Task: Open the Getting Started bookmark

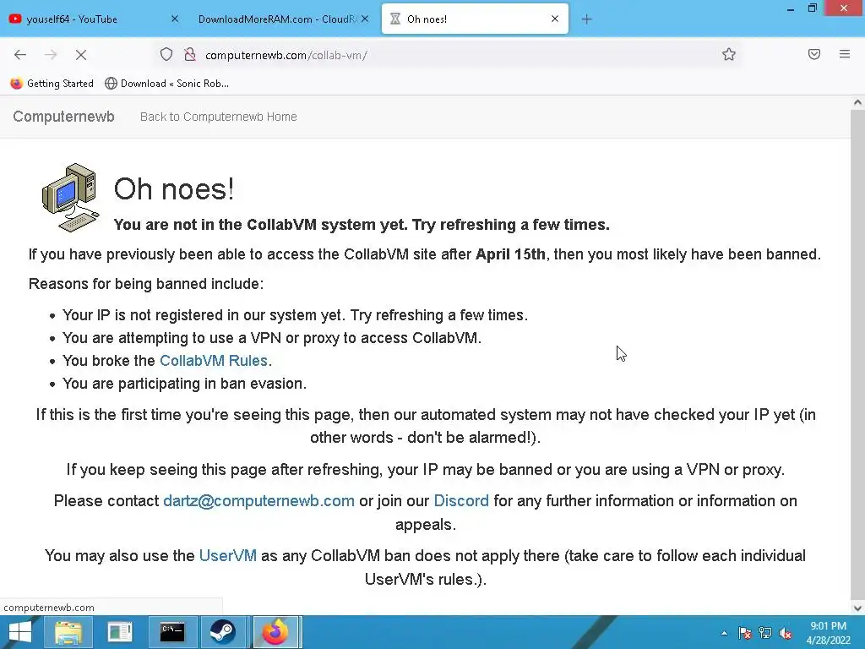Action: click(x=52, y=84)
